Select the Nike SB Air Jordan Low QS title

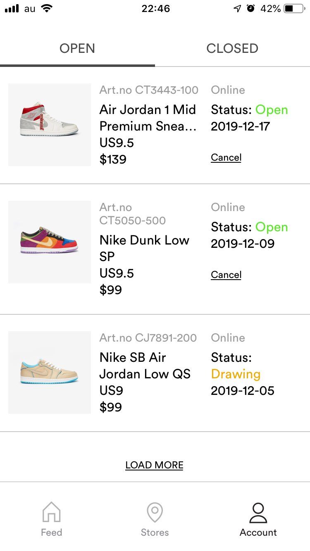(x=145, y=366)
